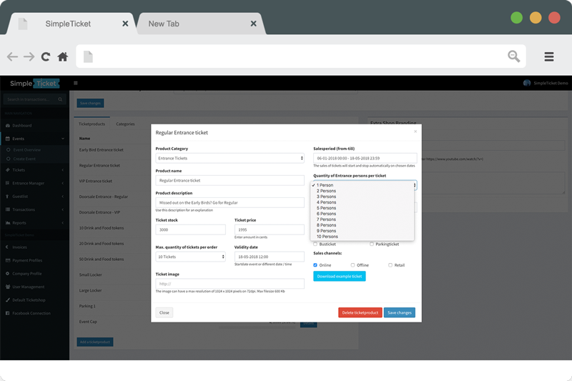Image resolution: width=572 pixels, height=381 pixels.
Task: Switch to the Ticketproducts tab
Action: click(x=92, y=124)
